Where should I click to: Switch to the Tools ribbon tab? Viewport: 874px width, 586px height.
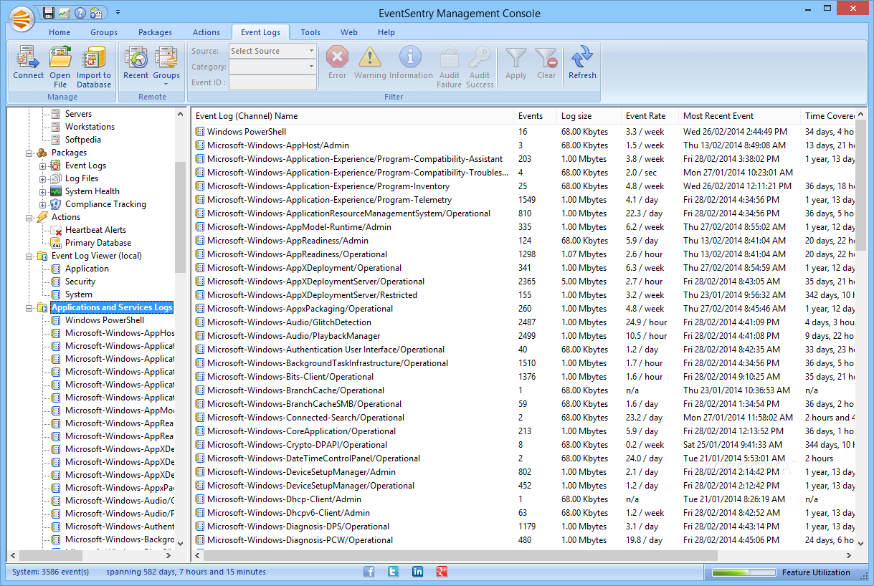pyautogui.click(x=310, y=32)
